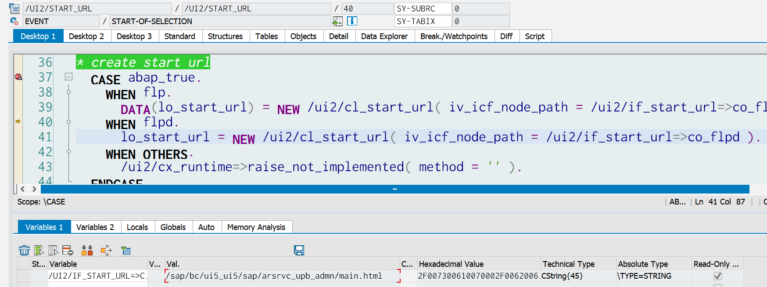
Task: Click the START-OF-SELECTION field
Action: pos(220,21)
